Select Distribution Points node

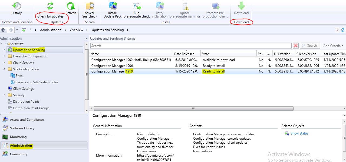[x=26, y=102]
